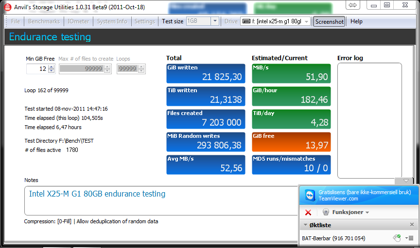The image size is (420, 248).
Task: Open the Help menu
Action: point(356,21)
